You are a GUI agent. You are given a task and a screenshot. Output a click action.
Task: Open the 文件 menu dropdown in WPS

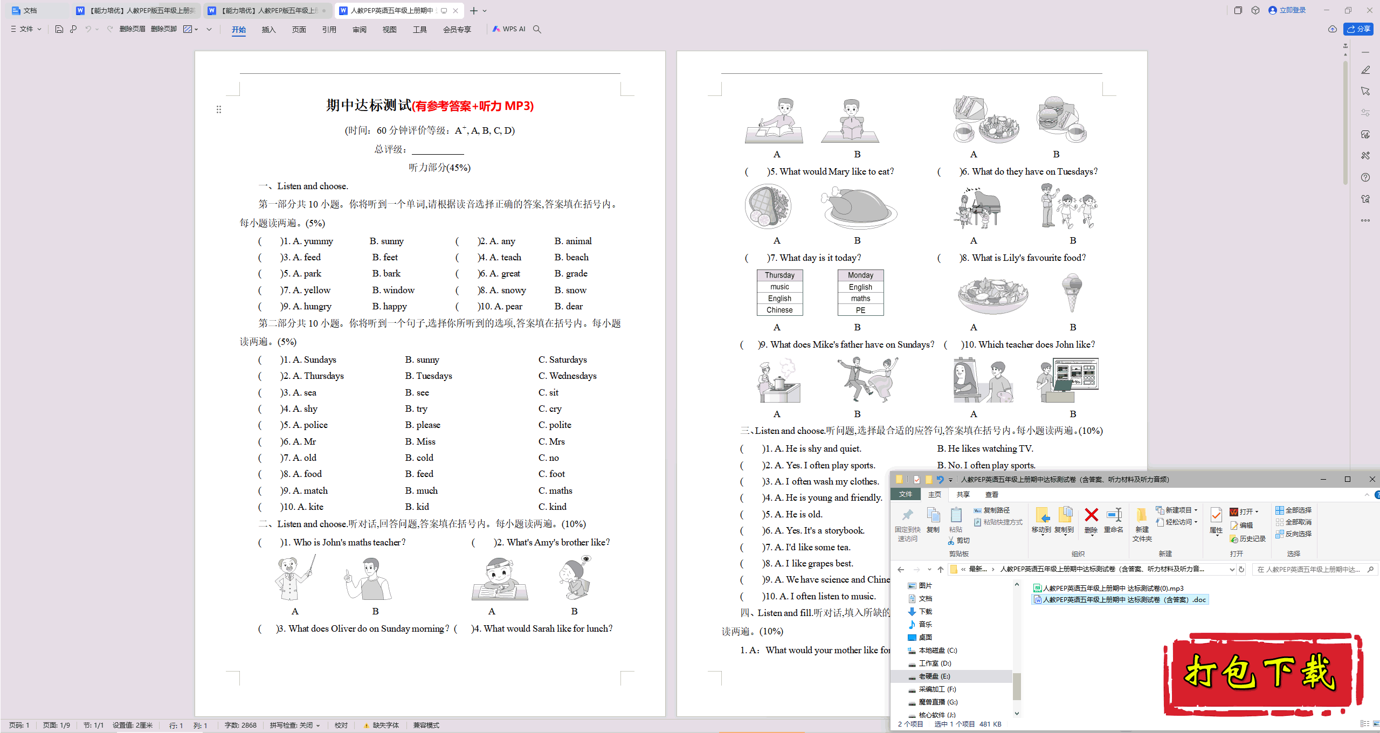(x=26, y=29)
